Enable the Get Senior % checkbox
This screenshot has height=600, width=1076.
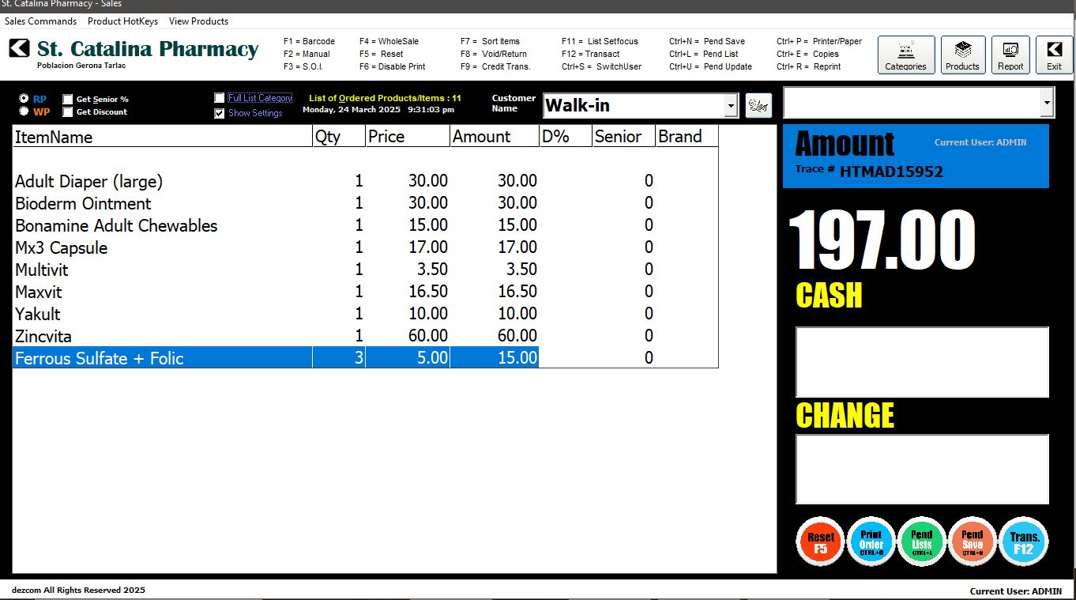pyautogui.click(x=68, y=100)
